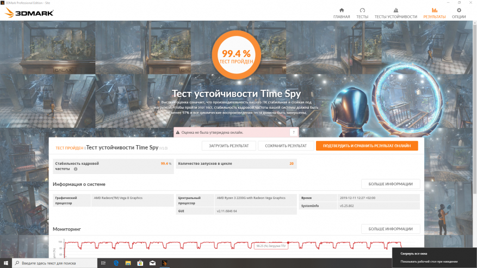This screenshot has width=477, height=268.
Task: Click the vertical scrollbar
Action: click(x=475, y=108)
